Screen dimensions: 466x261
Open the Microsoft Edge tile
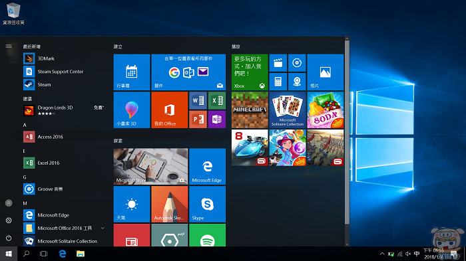[x=208, y=167]
